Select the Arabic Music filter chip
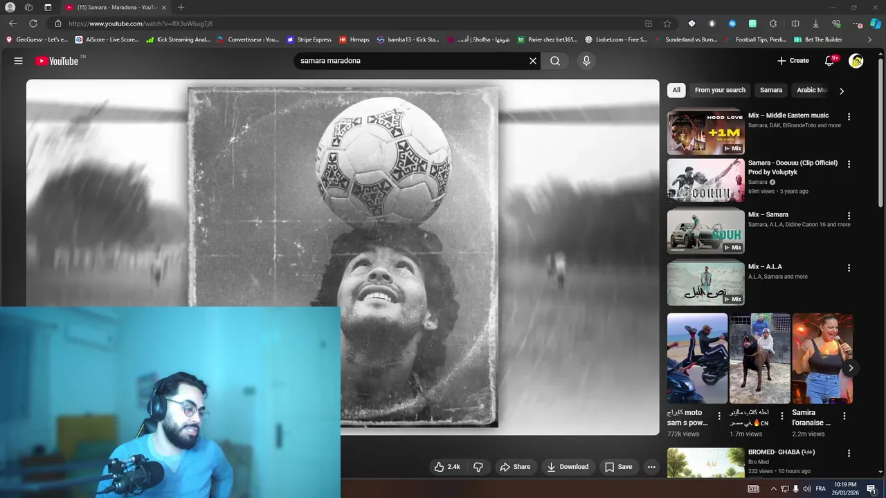Screen dimensions: 886x498 coord(812,90)
